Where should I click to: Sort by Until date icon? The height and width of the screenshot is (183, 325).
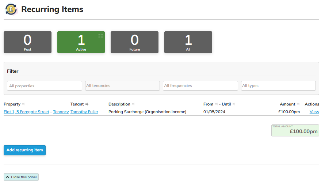tap(234, 104)
